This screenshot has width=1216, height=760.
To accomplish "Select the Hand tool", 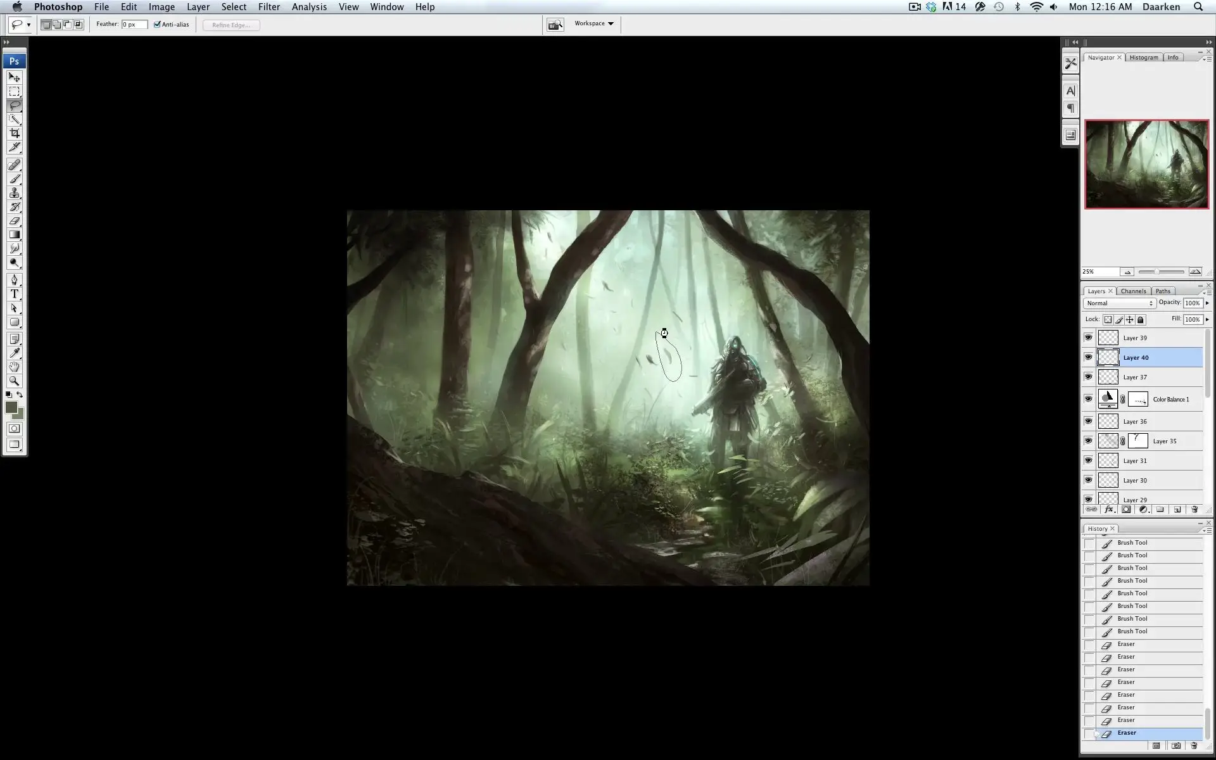I will coord(14,367).
